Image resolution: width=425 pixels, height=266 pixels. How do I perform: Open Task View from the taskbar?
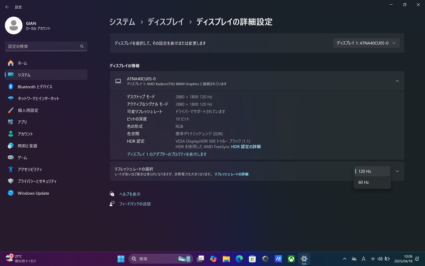tap(200, 259)
